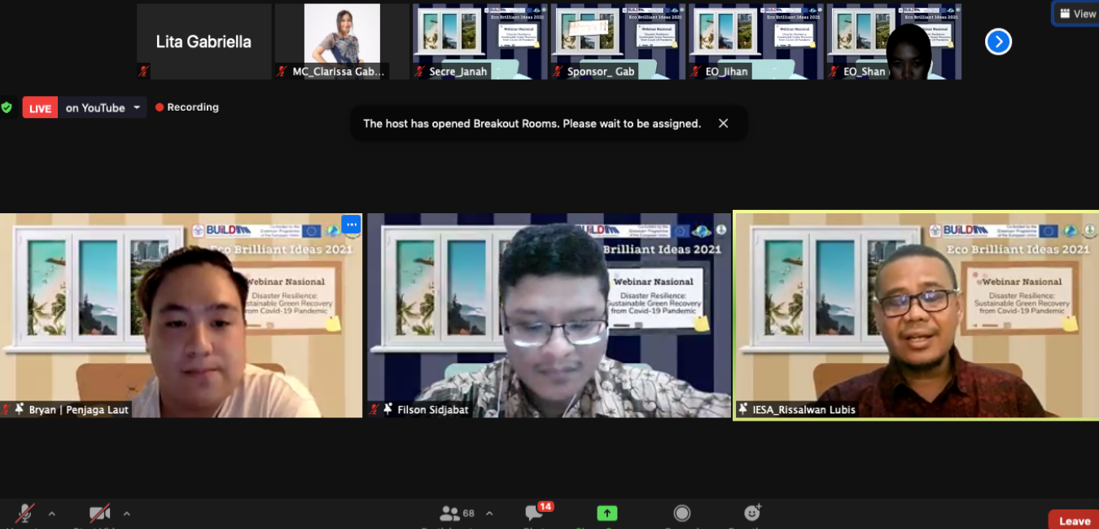Dismiss the Breakout Rooms notification

pyautogui.click(x=723, y=124)
